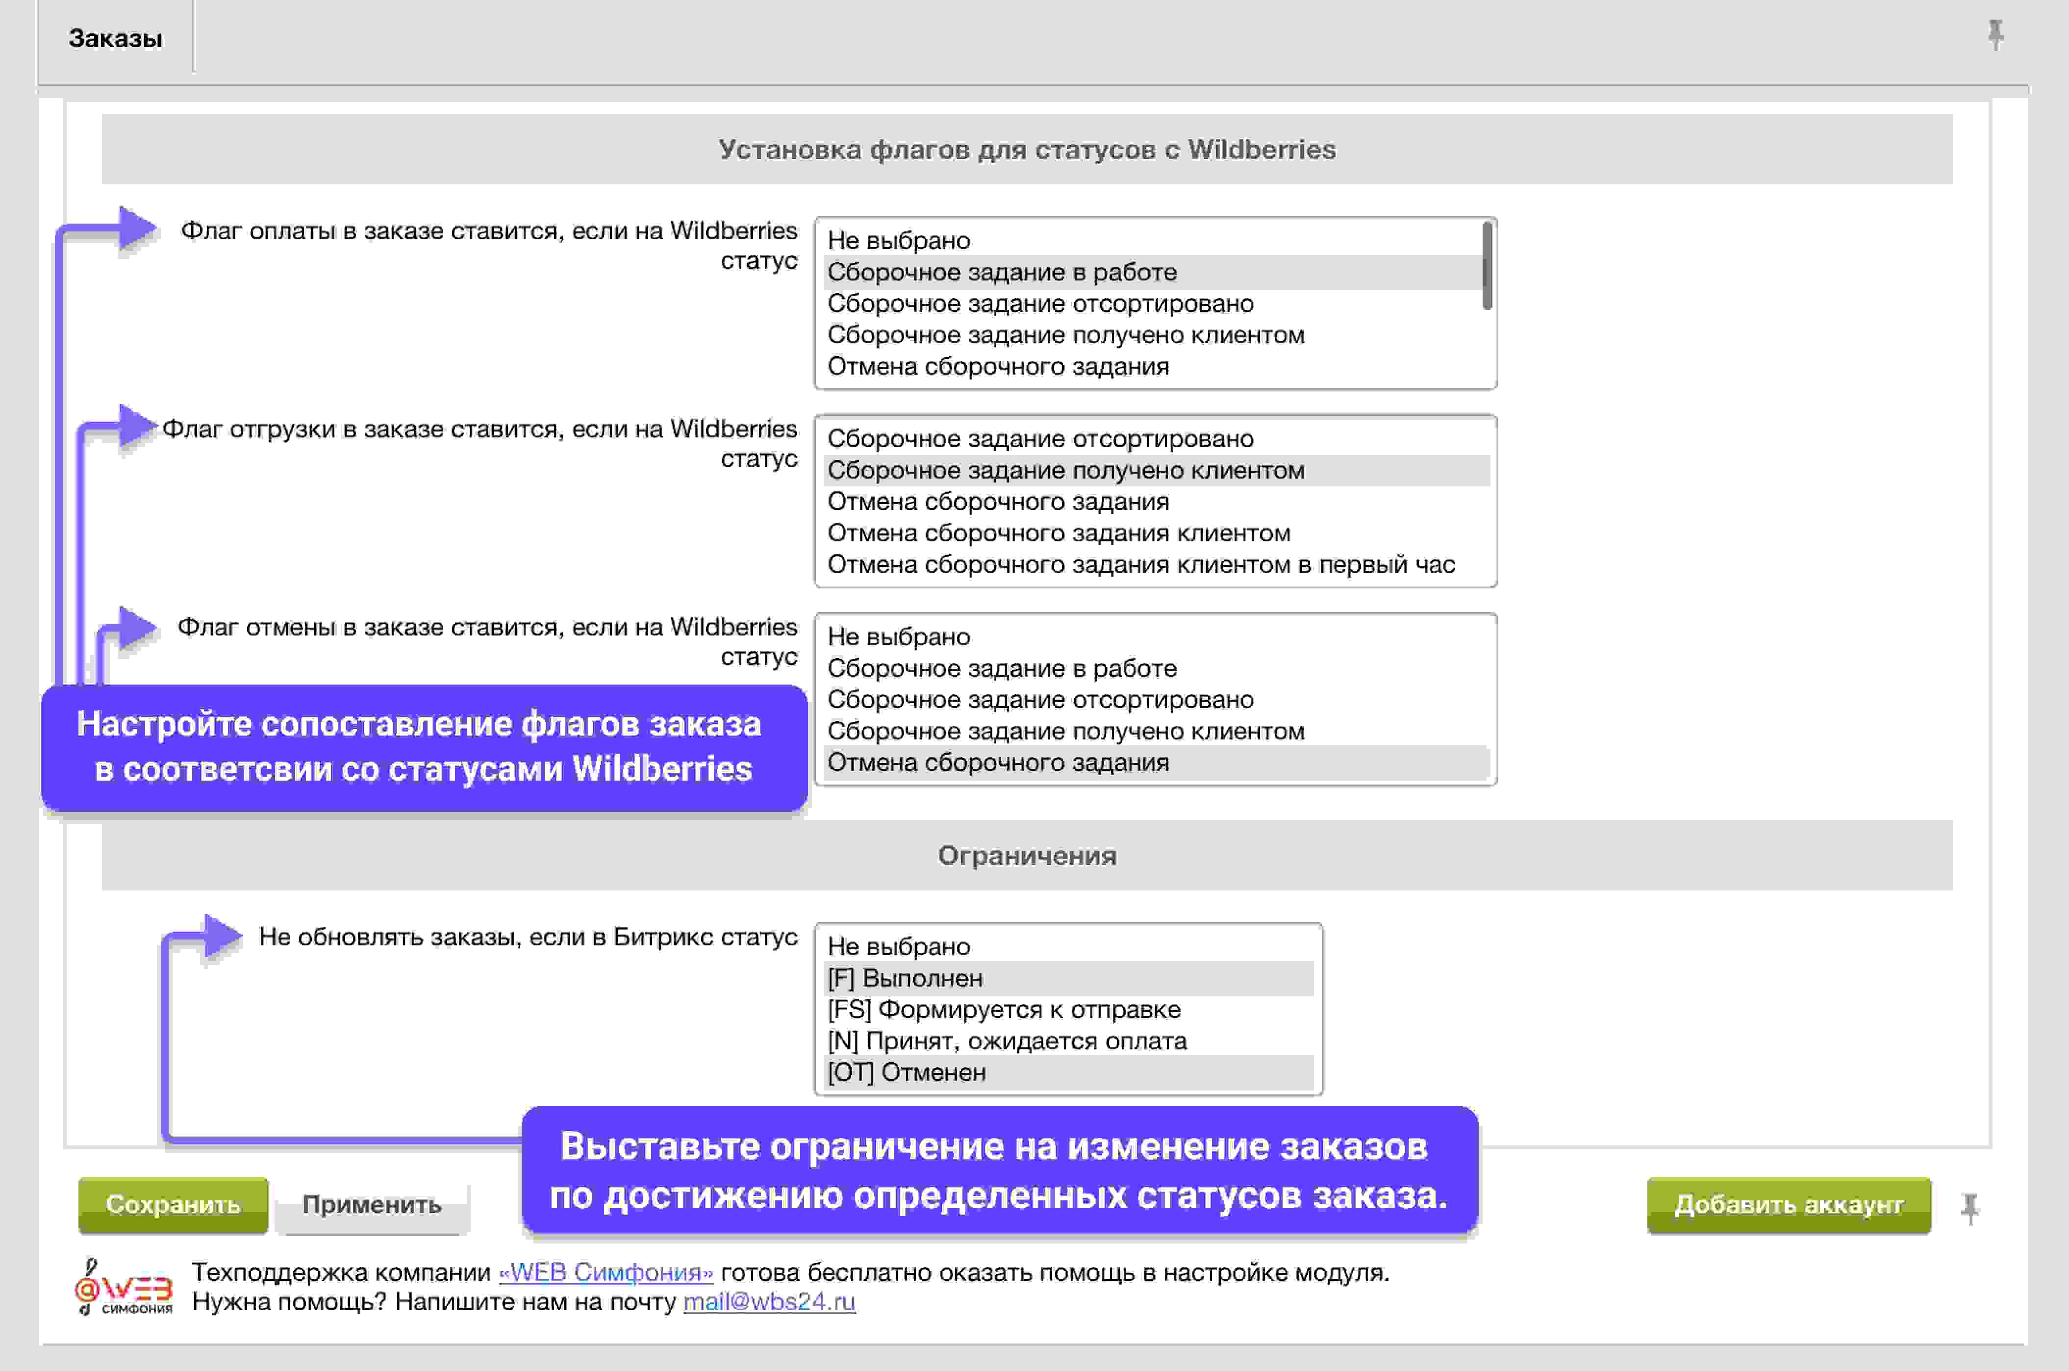Image resolution: width=2069 pixels, height=1371 pixels.
Task: Pick 'Сборочное задание получено клиентом' in payment flag list
Action: 1153,335
